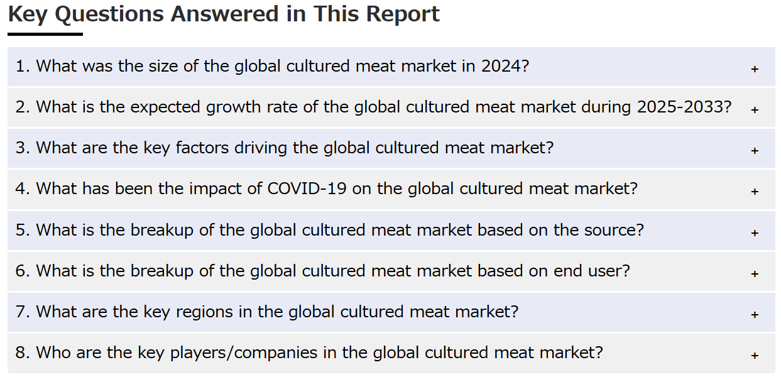This screenshot has width=781, height=377.
Task: Click plus icon beside key factors question
Action: coord(755,151)
